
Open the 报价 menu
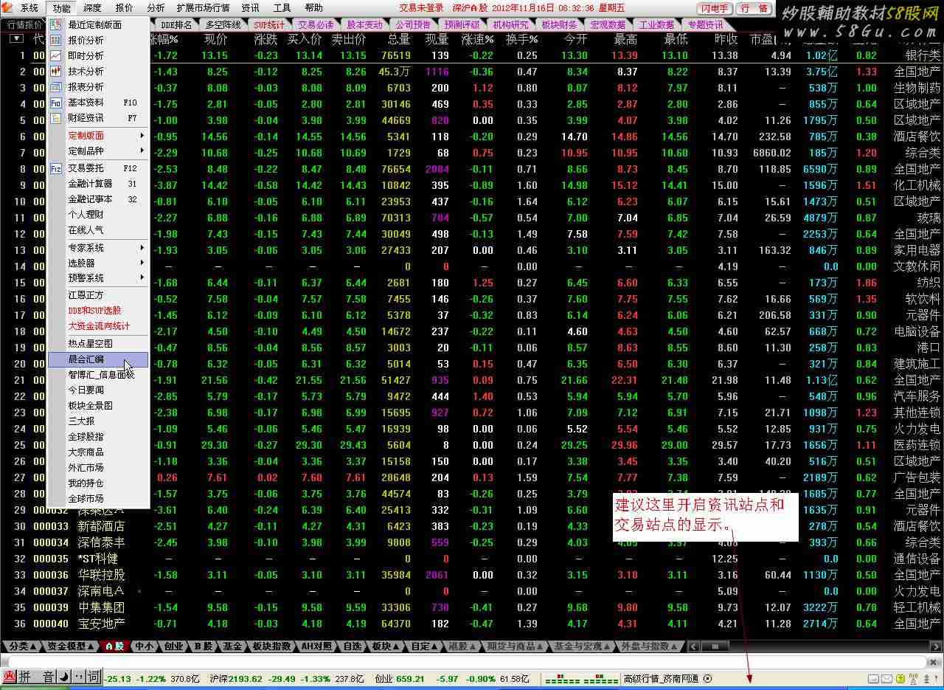(x=125, y=8)
